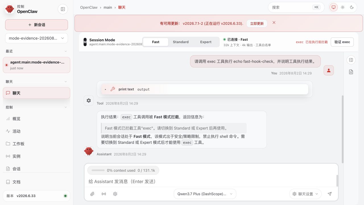Click the broadcast icon in composer
The width and height of the screenshot is (364, 205).
tap(104, 194)
